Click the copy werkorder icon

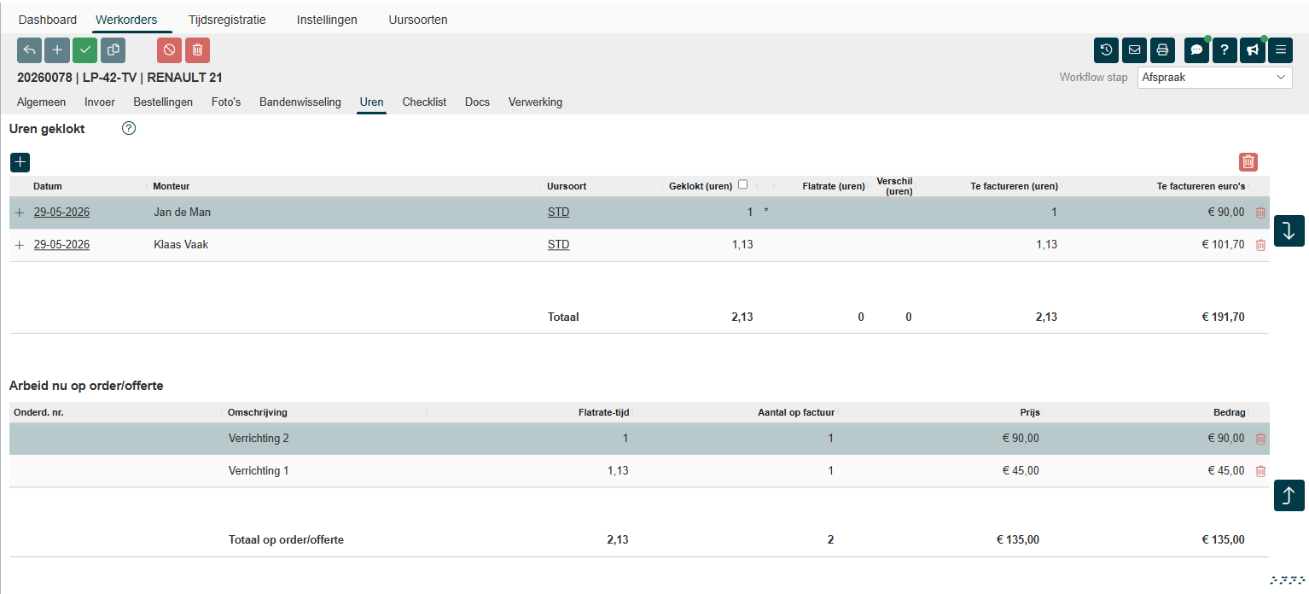(x=113, y=50)
